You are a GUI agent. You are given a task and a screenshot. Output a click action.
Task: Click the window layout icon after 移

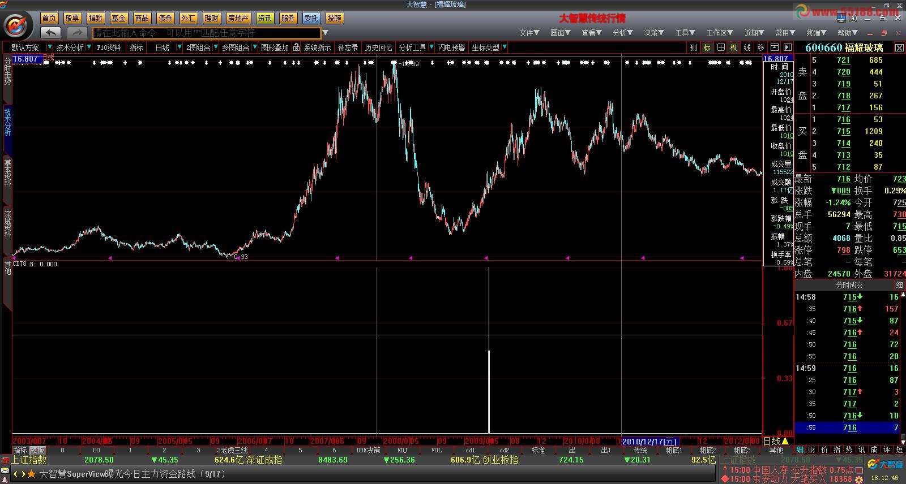coord(775,47)
